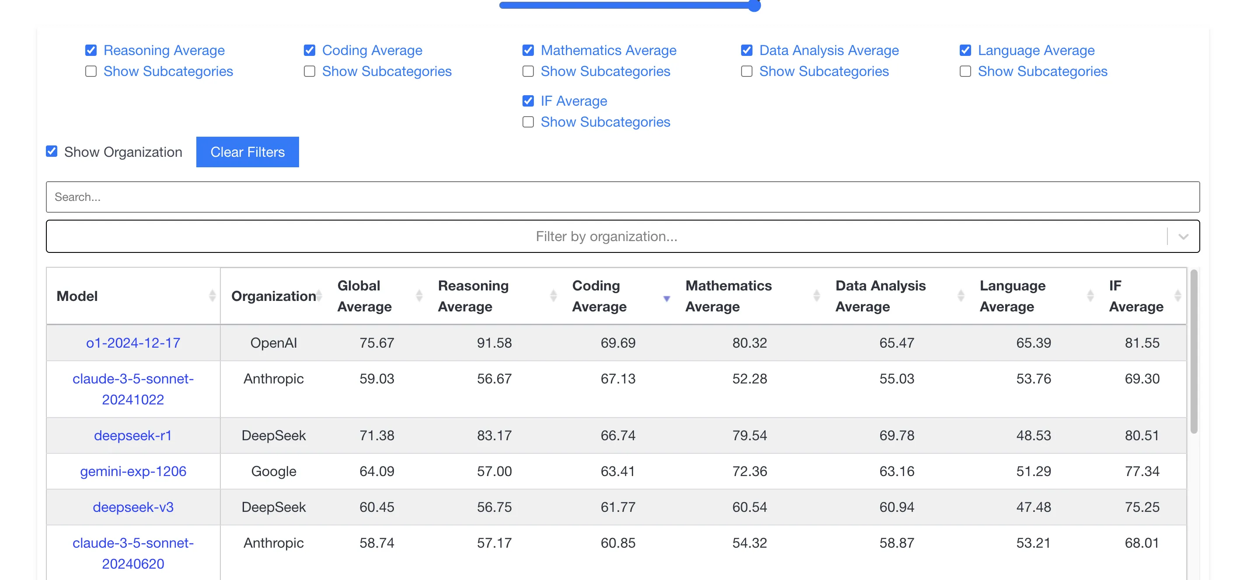Screen dimensions: 1240x580
Task: Sort by Reasoning Average arrows
Action: click(554, 296)
